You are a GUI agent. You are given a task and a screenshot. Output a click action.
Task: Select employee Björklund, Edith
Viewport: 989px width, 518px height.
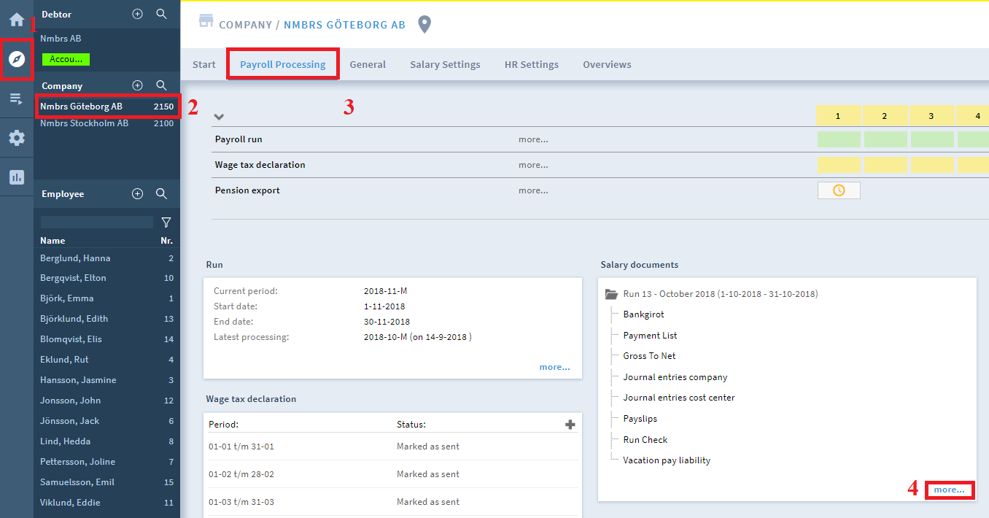click(x=106, y=319)
